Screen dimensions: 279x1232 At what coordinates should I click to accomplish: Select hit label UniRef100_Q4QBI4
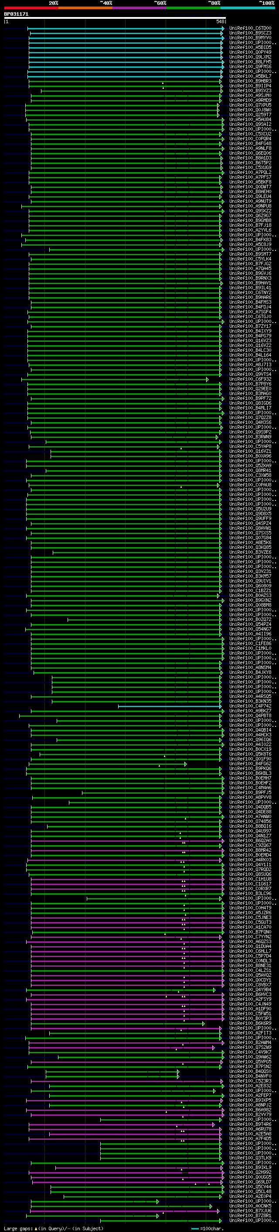tap(250, 730)
